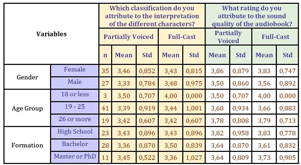Viewport: 301px width, 165px height.
Task: Click the n column header
Action: click(105, 55)
